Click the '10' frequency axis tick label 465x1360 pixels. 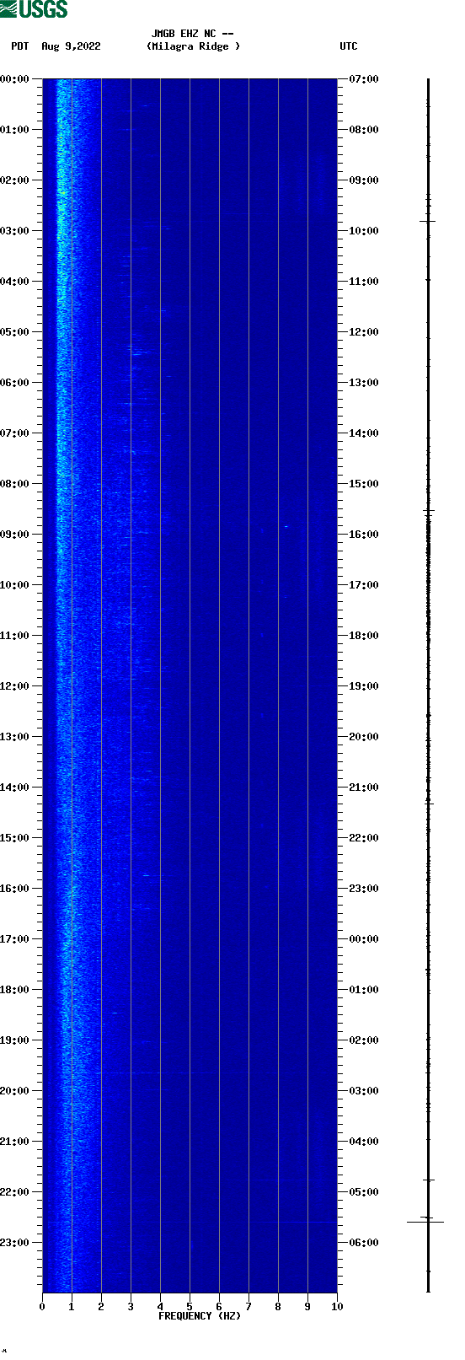point(337,1307)
